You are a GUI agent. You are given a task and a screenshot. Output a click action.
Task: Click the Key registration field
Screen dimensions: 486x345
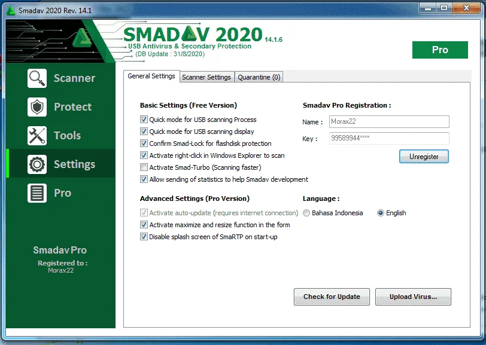(389, 138)
